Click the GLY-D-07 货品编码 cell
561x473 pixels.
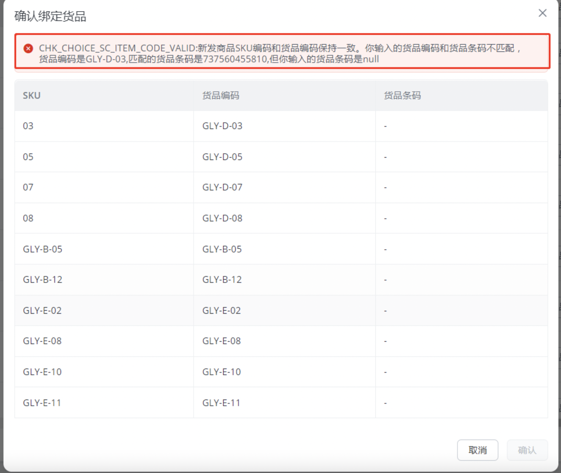pos(222,187)
